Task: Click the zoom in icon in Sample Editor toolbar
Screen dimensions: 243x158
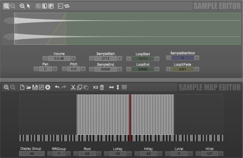Action: pyautogui.click(x=6, y=6)
